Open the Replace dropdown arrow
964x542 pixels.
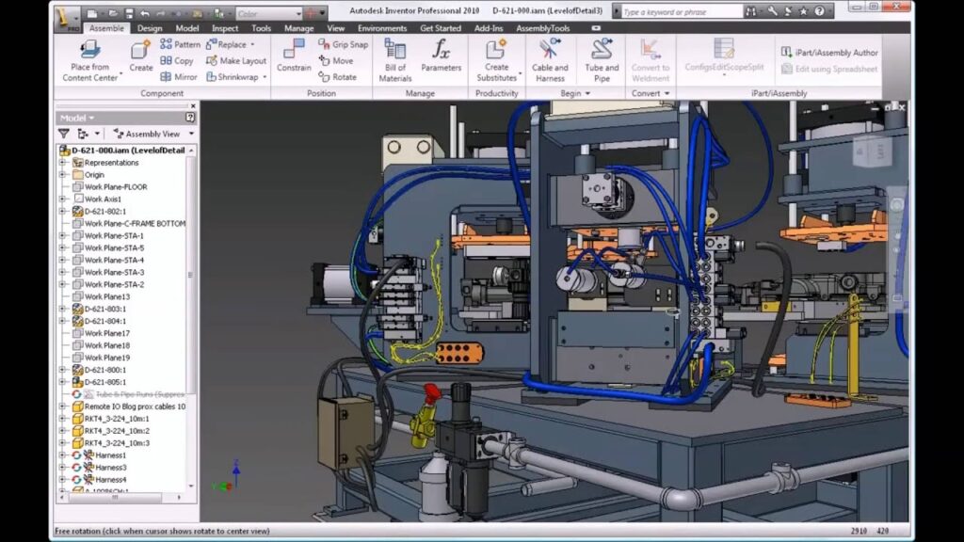252,44
